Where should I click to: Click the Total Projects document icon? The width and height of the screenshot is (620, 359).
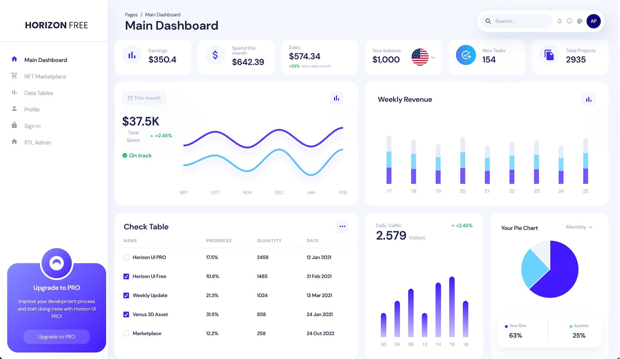click(x=549, y=55)
